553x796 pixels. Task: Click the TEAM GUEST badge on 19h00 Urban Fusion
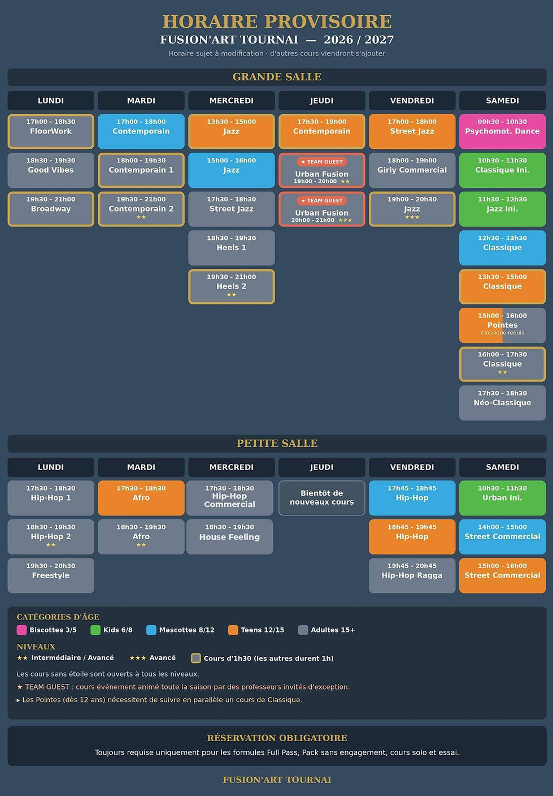coord(322,162)
